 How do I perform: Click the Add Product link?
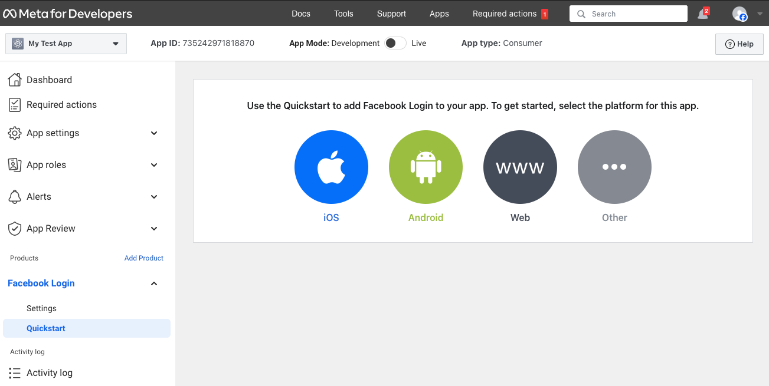[144, 258]
